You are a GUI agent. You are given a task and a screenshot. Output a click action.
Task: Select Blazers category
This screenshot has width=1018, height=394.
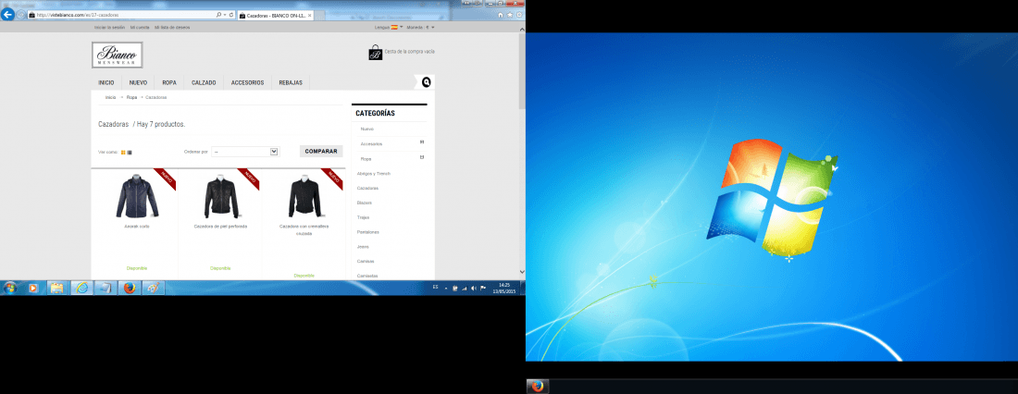click(x=365, y=203)
